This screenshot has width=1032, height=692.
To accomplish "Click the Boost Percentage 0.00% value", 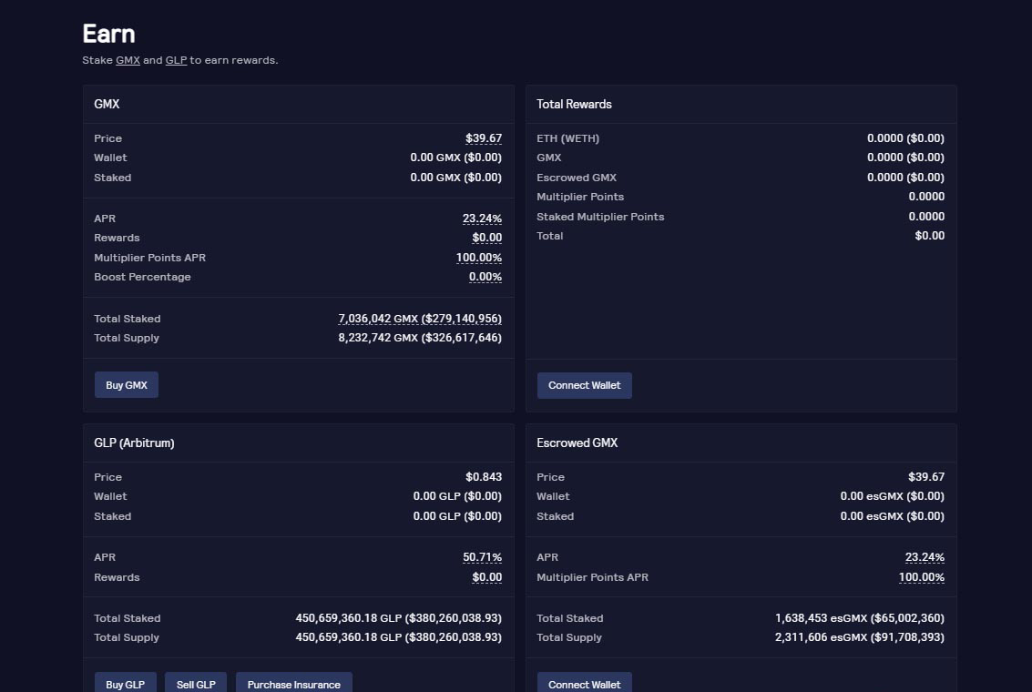I will pos(485,277).
